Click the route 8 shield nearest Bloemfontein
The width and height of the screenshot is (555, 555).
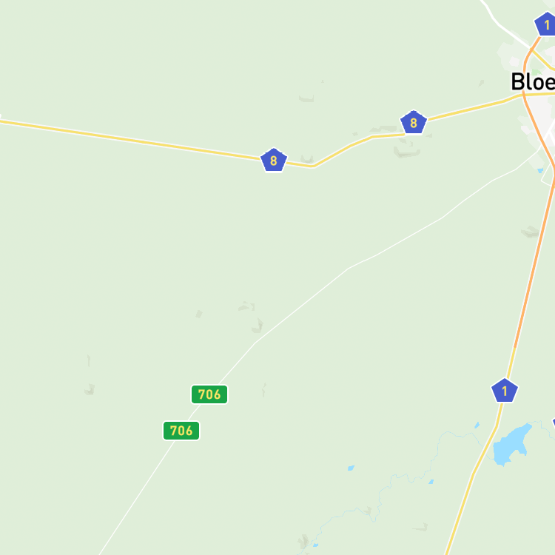pyautogui.click(x=414, y=122)
